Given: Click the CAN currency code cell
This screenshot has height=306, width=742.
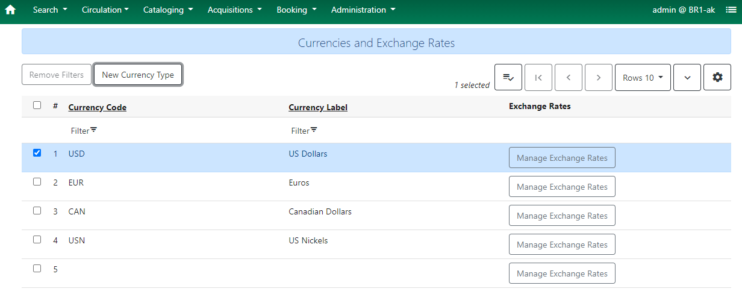Looking at the screenshot, I should 77,211.
